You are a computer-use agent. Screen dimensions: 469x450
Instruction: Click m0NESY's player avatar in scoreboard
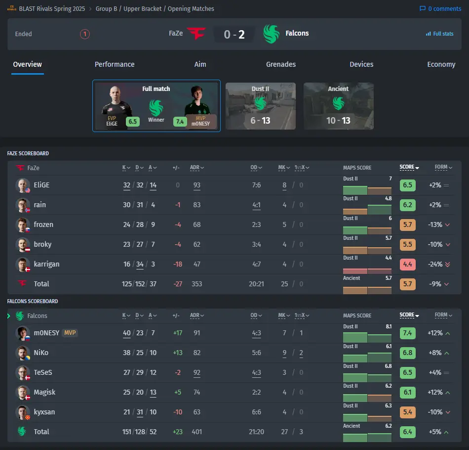coord(23,333)
